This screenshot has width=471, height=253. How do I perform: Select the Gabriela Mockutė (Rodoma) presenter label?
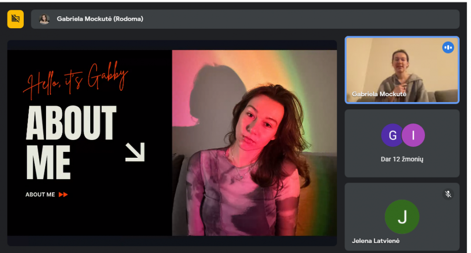click(100, 19)
